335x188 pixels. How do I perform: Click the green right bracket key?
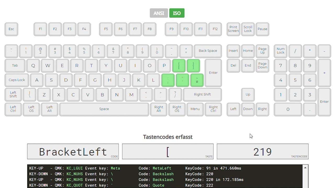pos(193,66)
